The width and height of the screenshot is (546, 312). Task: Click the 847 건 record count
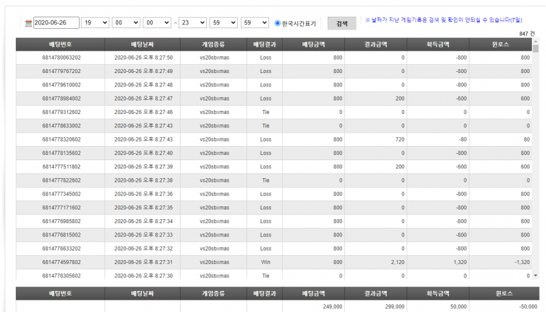tap(527, 34)
